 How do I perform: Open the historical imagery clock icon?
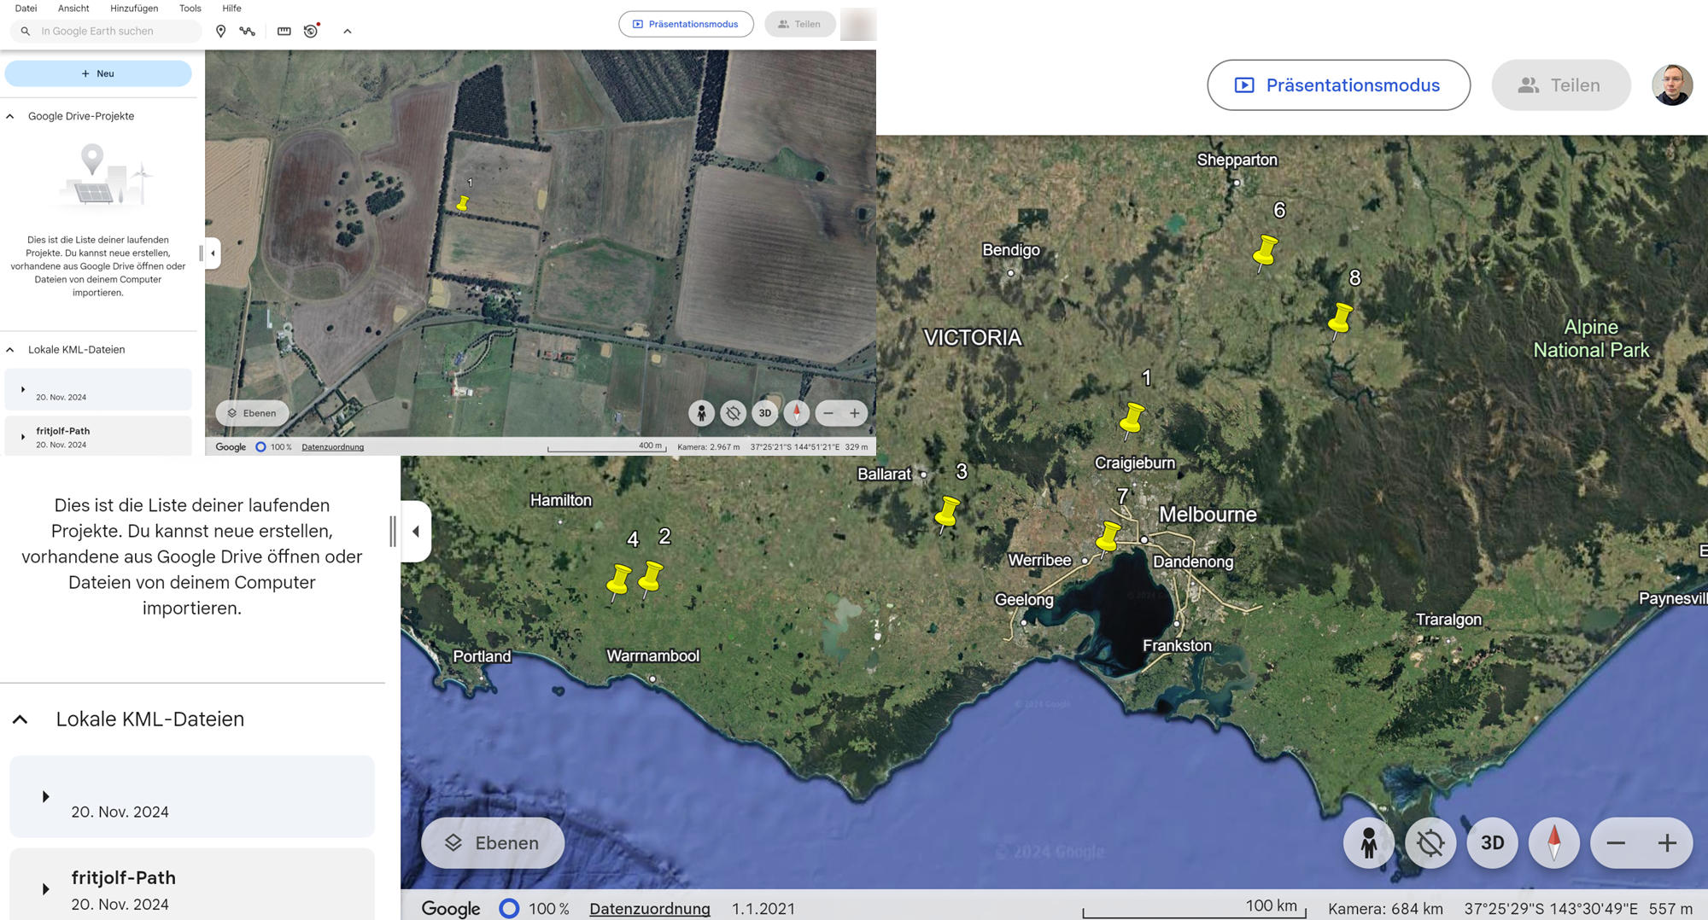(x=311, y=32)
